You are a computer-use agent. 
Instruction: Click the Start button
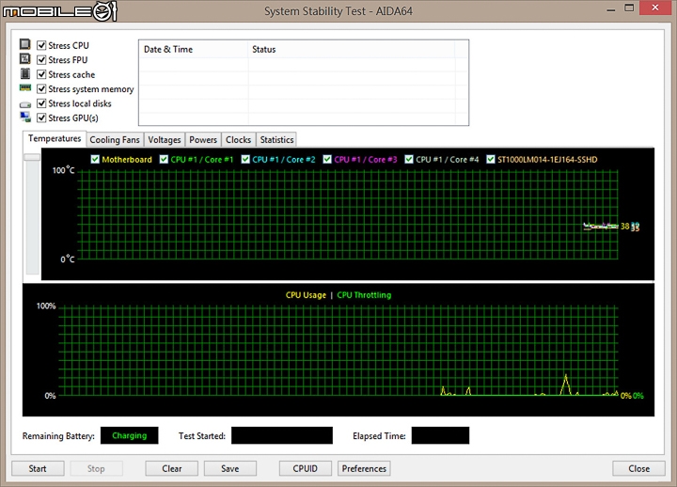click(x=38, y=468)
